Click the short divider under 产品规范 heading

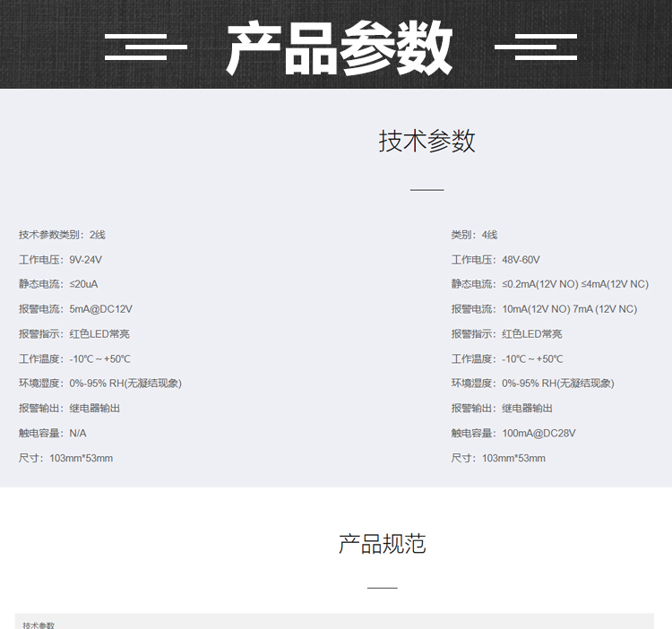coord(382,588)
